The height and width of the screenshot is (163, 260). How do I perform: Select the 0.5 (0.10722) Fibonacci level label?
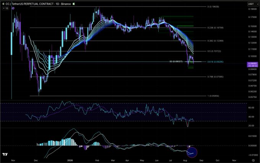(x=214, y=51)
